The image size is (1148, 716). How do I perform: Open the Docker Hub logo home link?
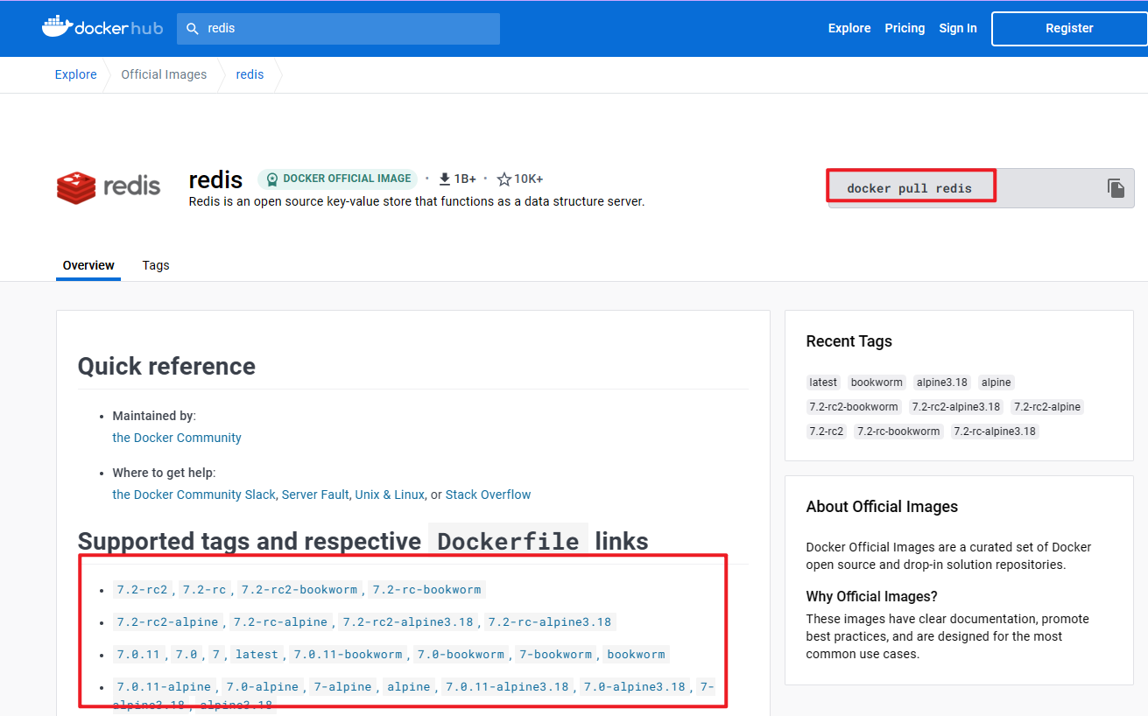coord(102,27)
